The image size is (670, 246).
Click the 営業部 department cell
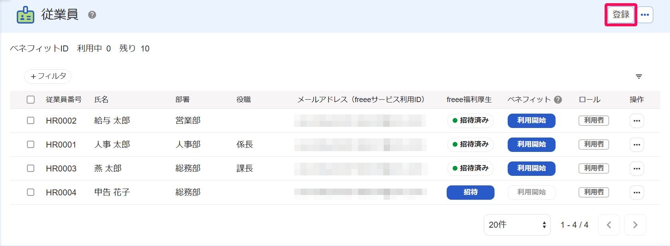coord(188,120)
